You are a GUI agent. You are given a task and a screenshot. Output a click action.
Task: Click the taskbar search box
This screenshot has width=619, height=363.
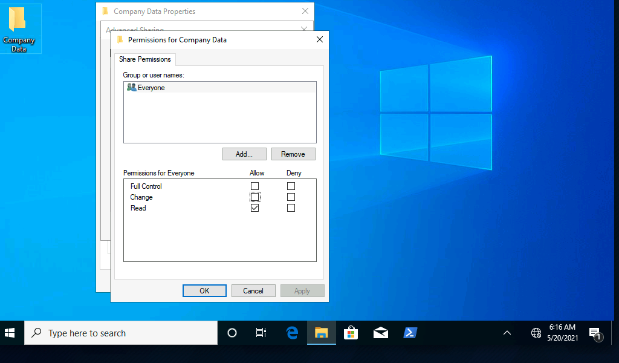click(121, 333)
